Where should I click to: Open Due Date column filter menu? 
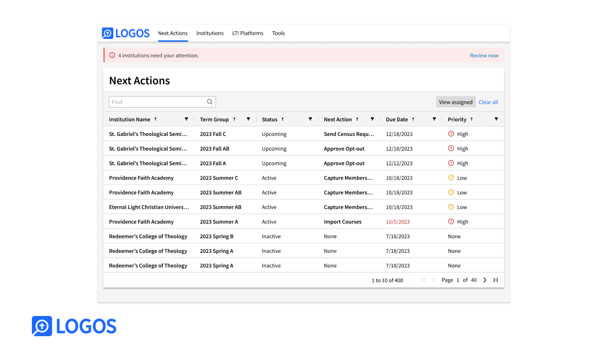434,119
